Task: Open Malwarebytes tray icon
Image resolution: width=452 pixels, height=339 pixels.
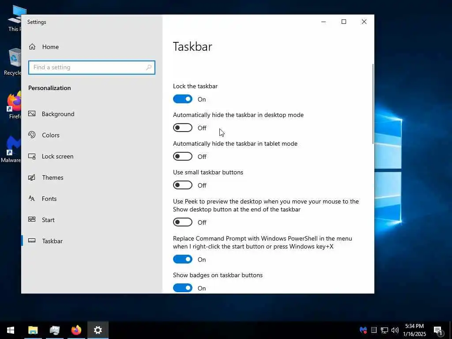Action: click(363, 330)
